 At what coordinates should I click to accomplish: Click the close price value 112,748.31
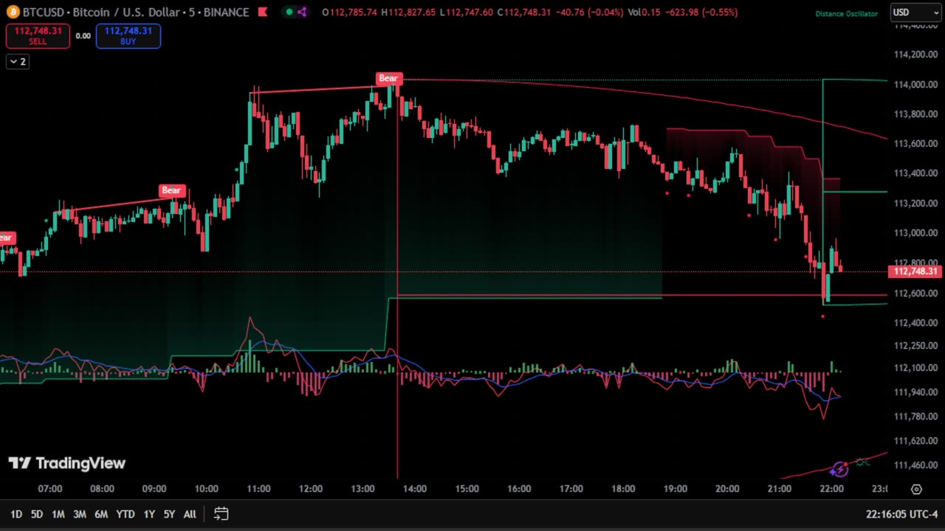coord(527,13)
